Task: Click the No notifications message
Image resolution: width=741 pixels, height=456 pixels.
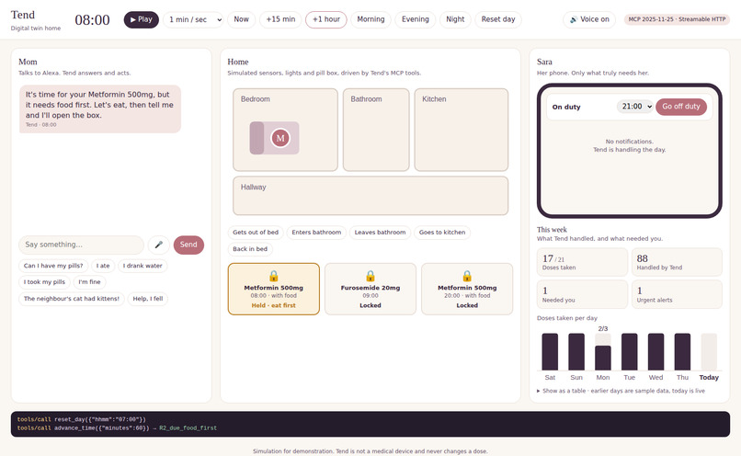Action: (x=630, y=145)
